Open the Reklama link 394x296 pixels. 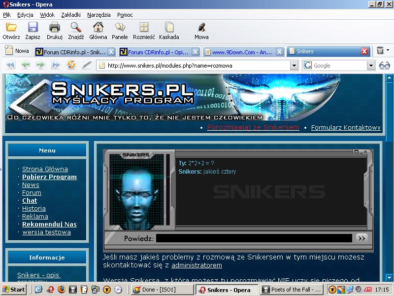(x=35, y=217)
